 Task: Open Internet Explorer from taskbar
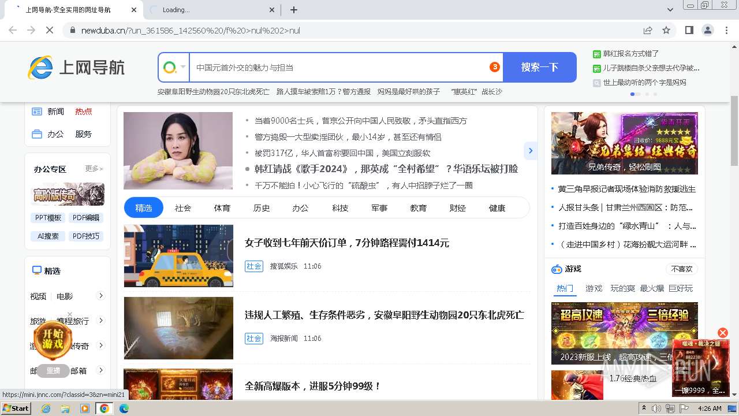[x=46, y=408]
